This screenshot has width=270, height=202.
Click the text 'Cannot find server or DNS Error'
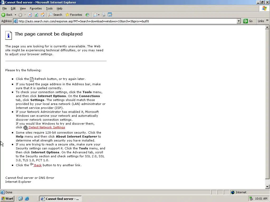click(30, 178)
